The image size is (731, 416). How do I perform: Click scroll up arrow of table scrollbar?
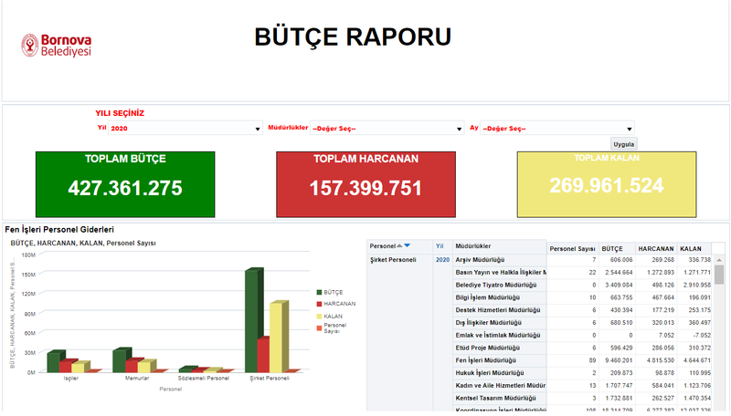pos(719,260)
